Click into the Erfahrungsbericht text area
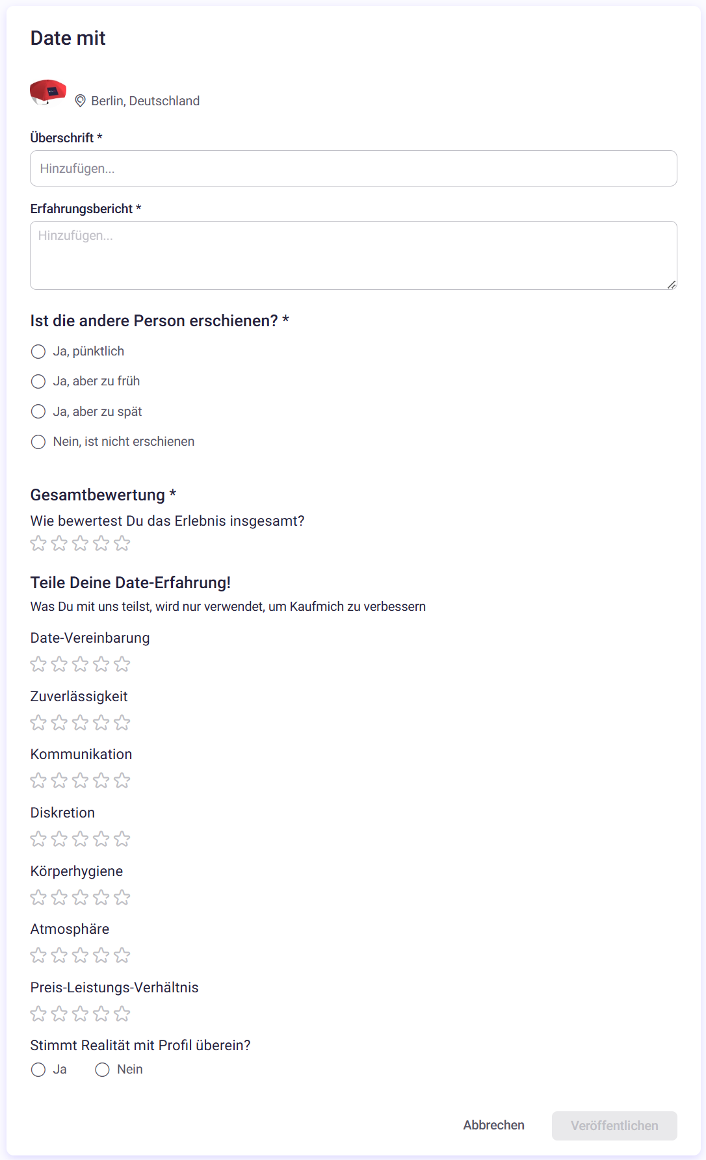The height and width of the screenshot is (1160, 706). pyautogui.click(x=354, y=255)
